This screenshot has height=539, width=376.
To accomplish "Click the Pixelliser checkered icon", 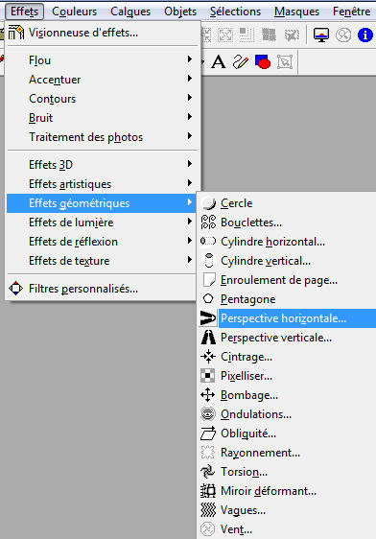I will point(208,376).
